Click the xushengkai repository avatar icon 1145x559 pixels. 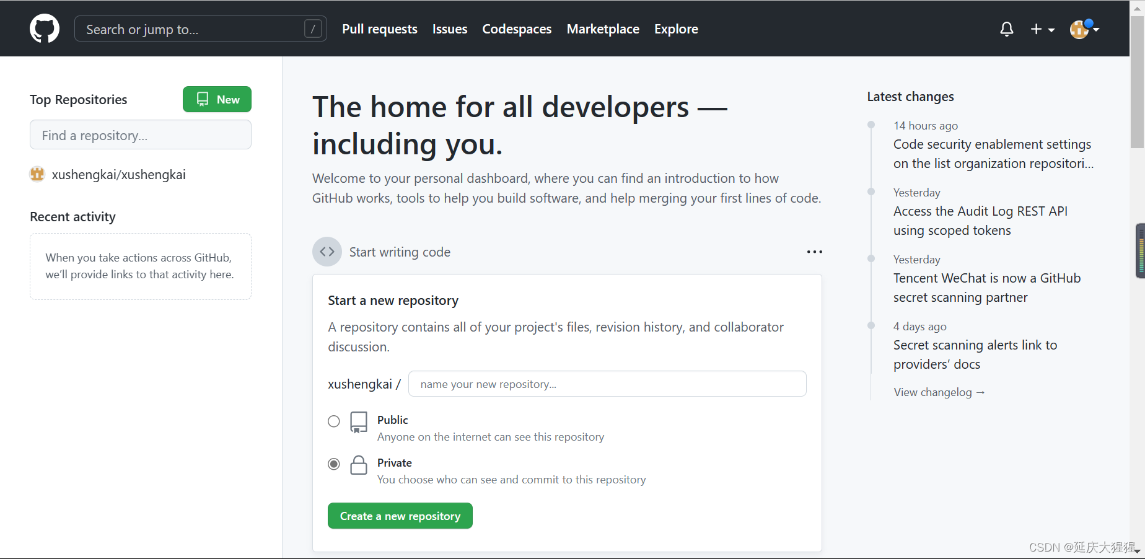pos(37,174)
